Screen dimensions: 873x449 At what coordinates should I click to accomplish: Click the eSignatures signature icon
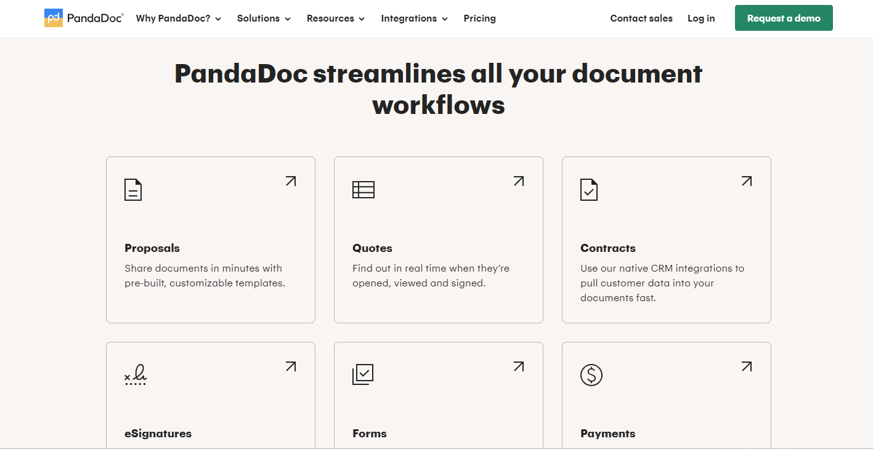point(136,374)
